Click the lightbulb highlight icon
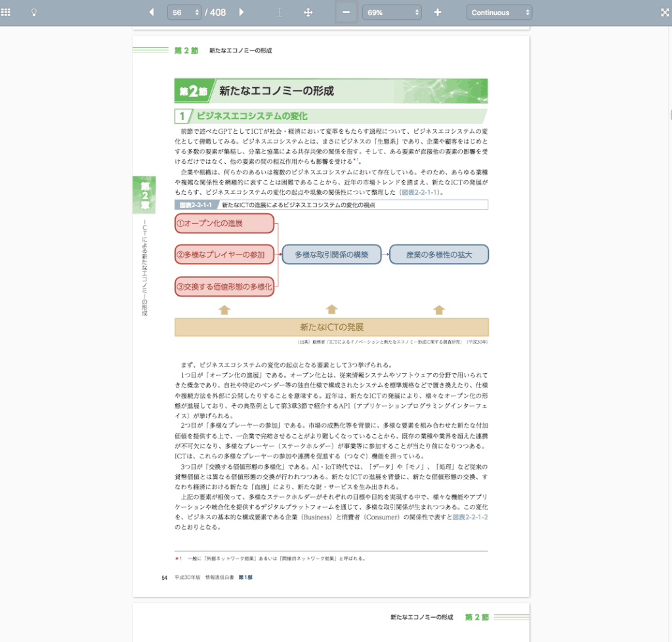Screen dimensions: 672x642 click(34, 12)
